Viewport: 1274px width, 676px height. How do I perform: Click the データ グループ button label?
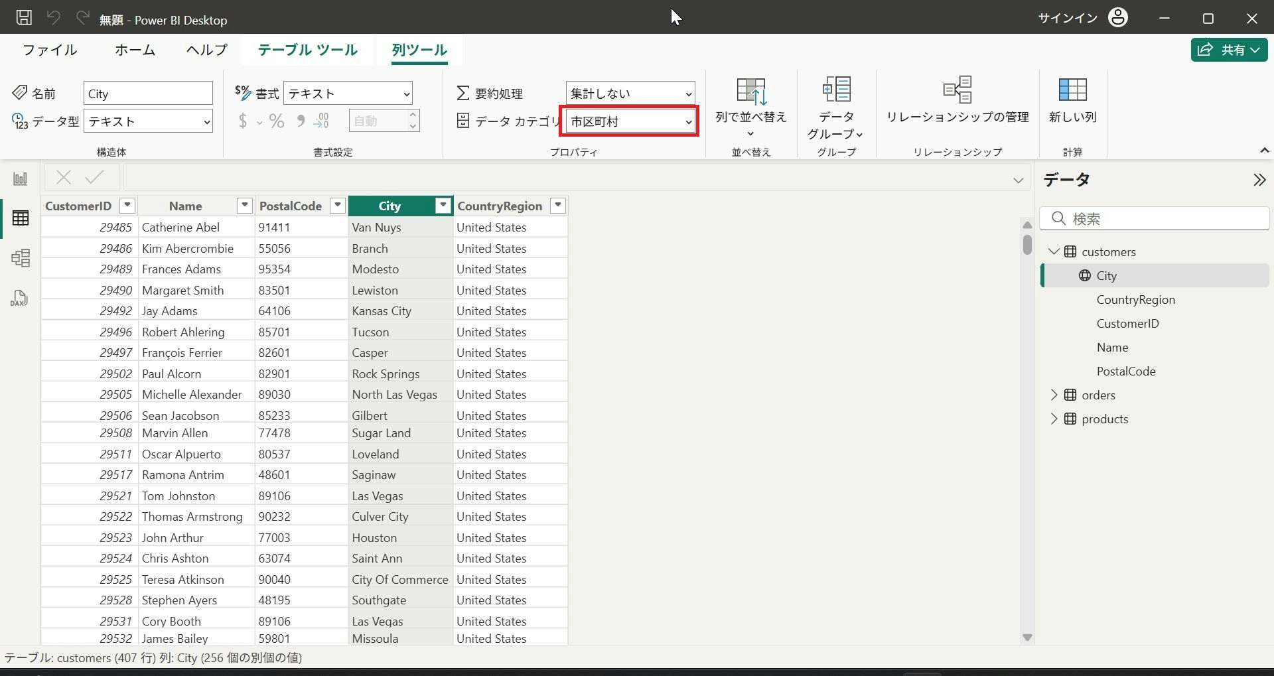tap(836, 125)
